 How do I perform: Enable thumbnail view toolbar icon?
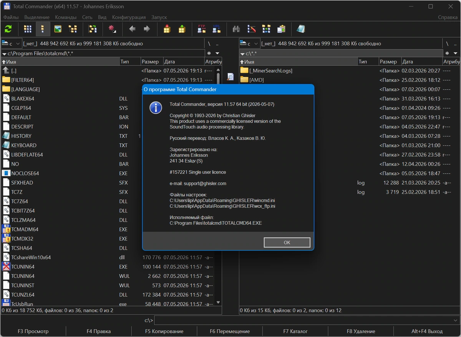pos(58,29)
